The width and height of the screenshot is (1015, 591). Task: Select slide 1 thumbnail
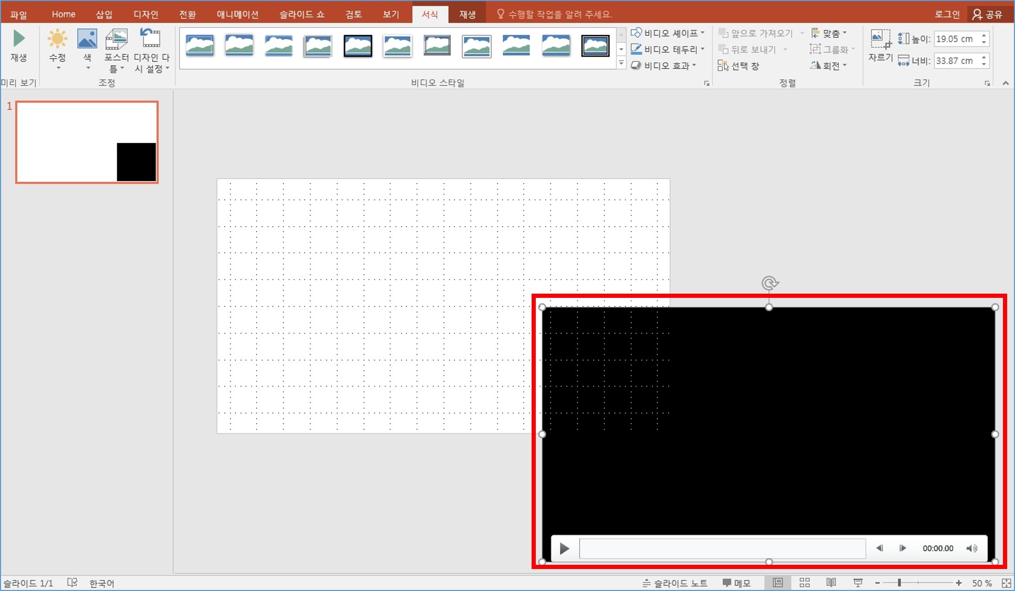(x=87, y=142)
